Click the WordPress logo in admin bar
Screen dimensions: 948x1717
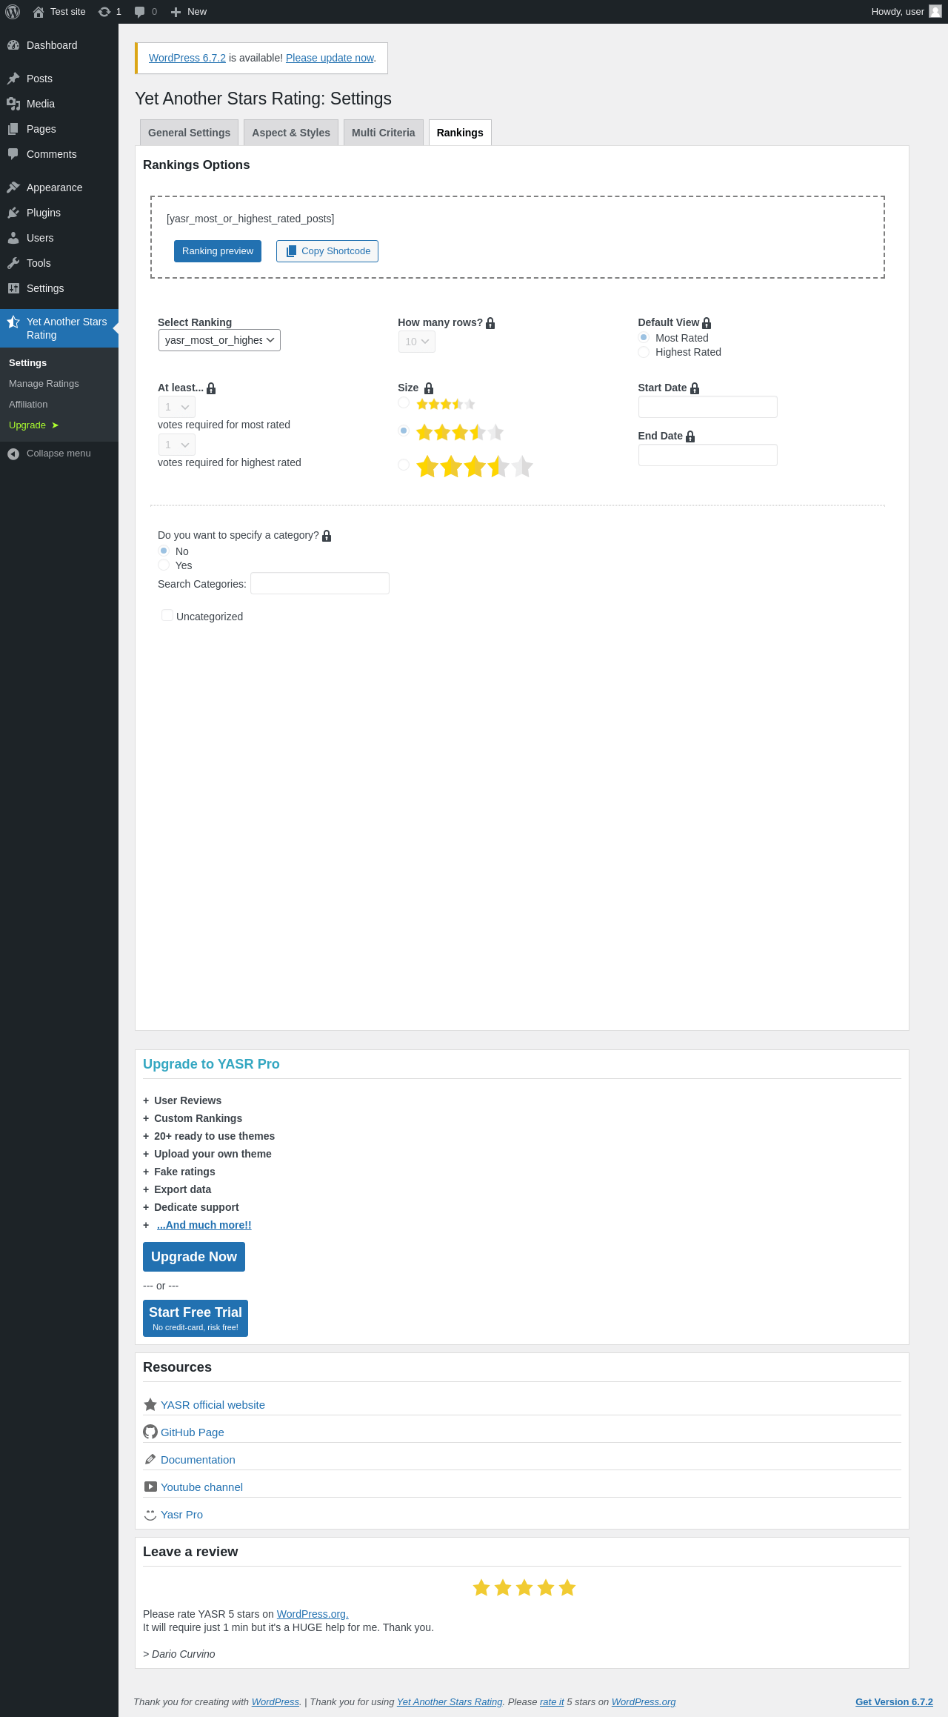13,12
